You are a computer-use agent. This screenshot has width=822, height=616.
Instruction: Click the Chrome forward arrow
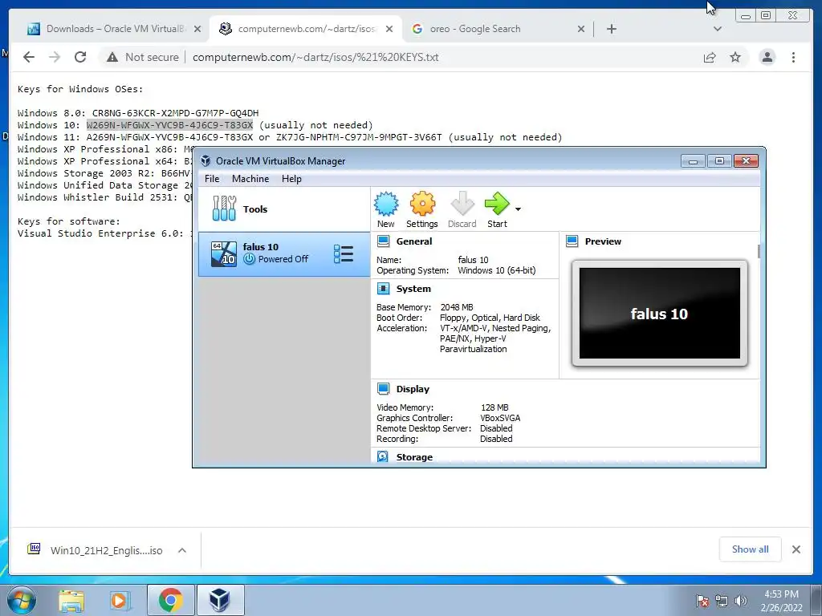tap(55, 57)
